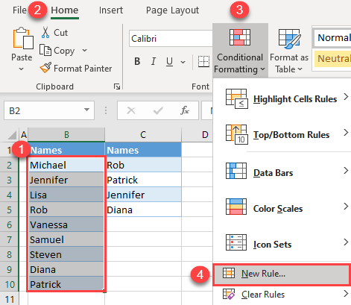The height and width of the screenshot is (305, 351).
Task: Expand the Name Box dropdown
Action: tap(86, 110)
